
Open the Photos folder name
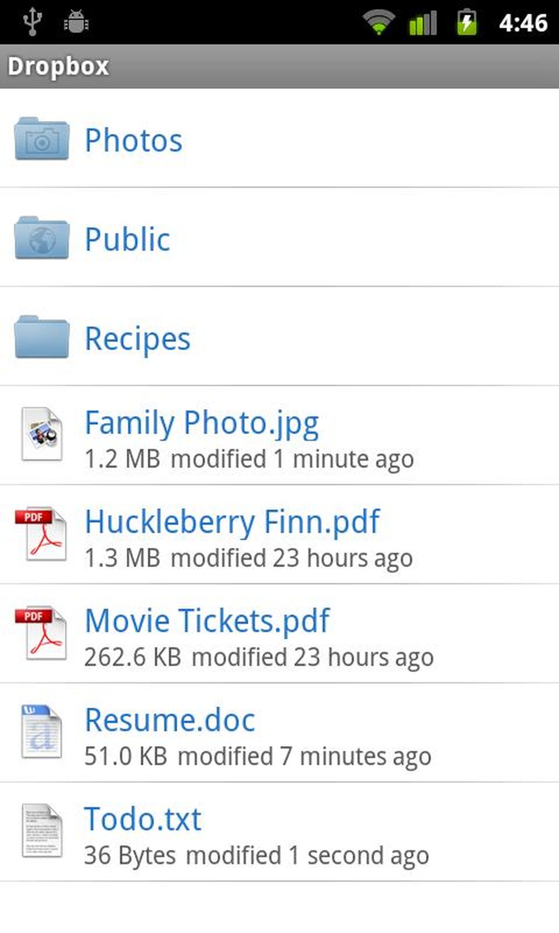click(x=134, y=140)
